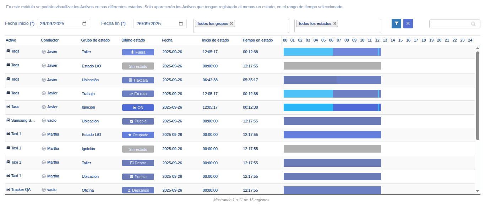Click the Ocupado status badge
485x214 pixels.
[138, 135]
